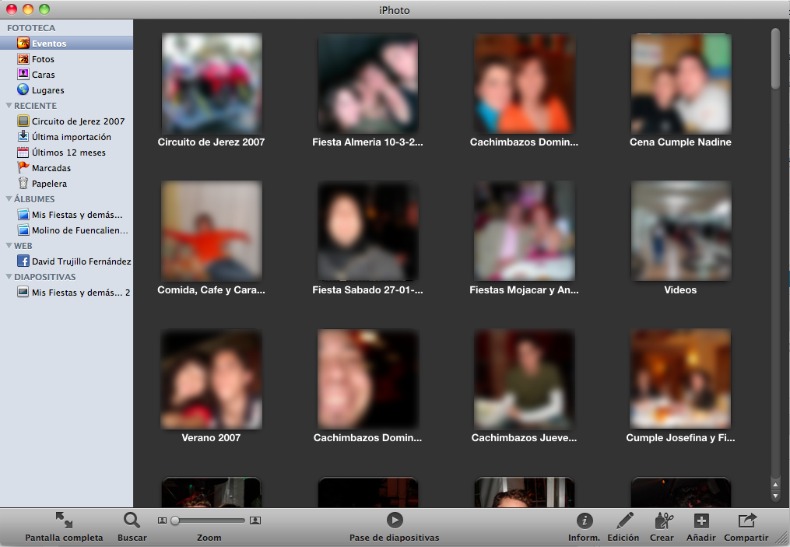Click the Videos event title
The height and width of the screenshot is (547, 790).
(x=681, y=289)
